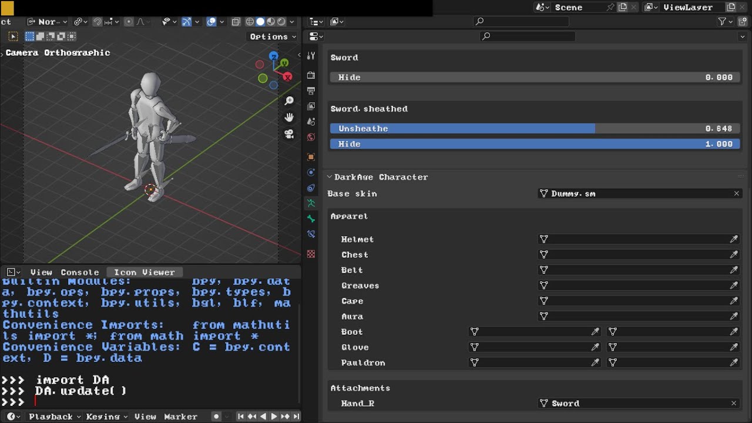Open the Armature data properties tab
752x423 pixels.
tap(311, 203)
